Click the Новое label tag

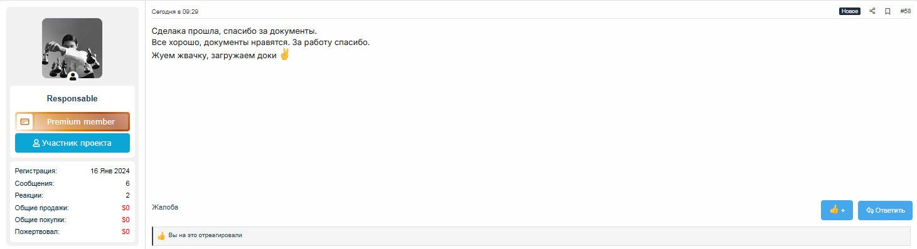click(850, 11)
